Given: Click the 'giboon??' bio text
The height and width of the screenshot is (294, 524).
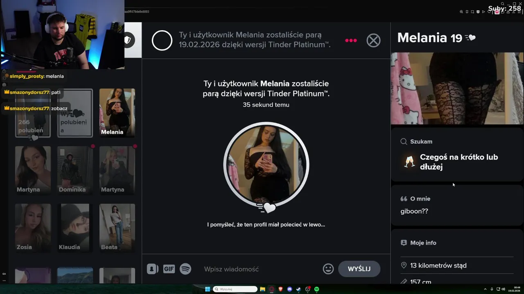Looking at the screenshot, I should tap(414, 211).
